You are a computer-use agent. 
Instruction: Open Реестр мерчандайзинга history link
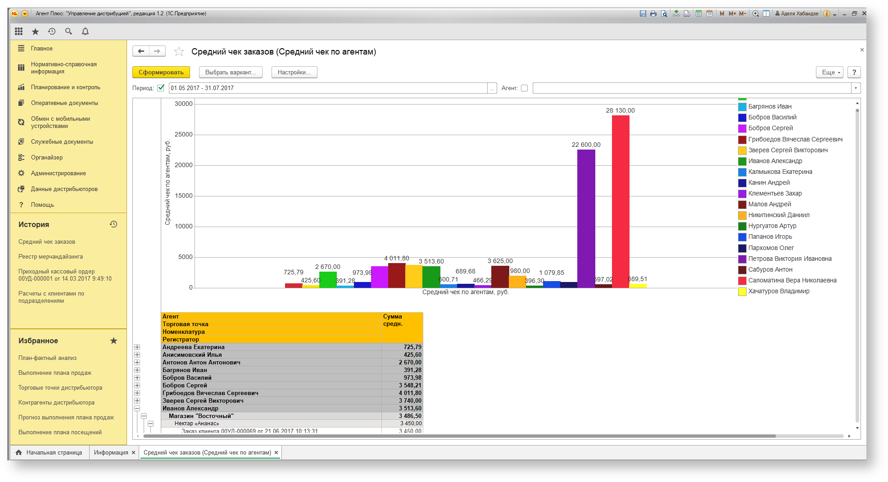click(50, 257)
